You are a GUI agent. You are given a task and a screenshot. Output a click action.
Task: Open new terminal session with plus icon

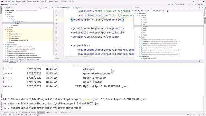coord(17,61)
